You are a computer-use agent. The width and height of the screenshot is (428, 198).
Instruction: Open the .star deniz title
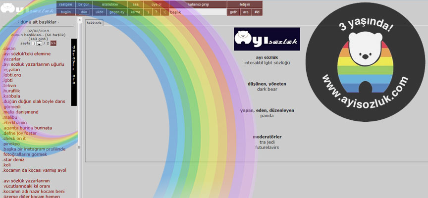(13, 159)
